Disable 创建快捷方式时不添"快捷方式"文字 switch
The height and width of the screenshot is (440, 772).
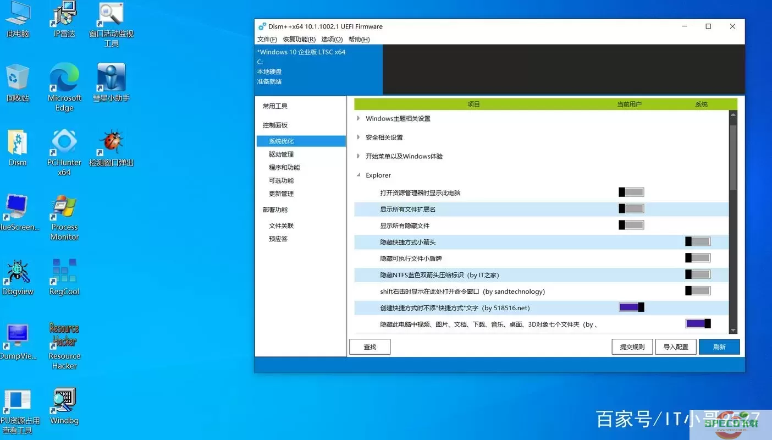[631, 307]
